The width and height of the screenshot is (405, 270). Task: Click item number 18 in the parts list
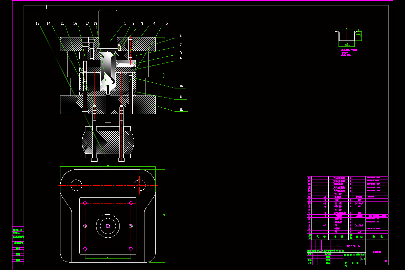(x=309, y=178)
